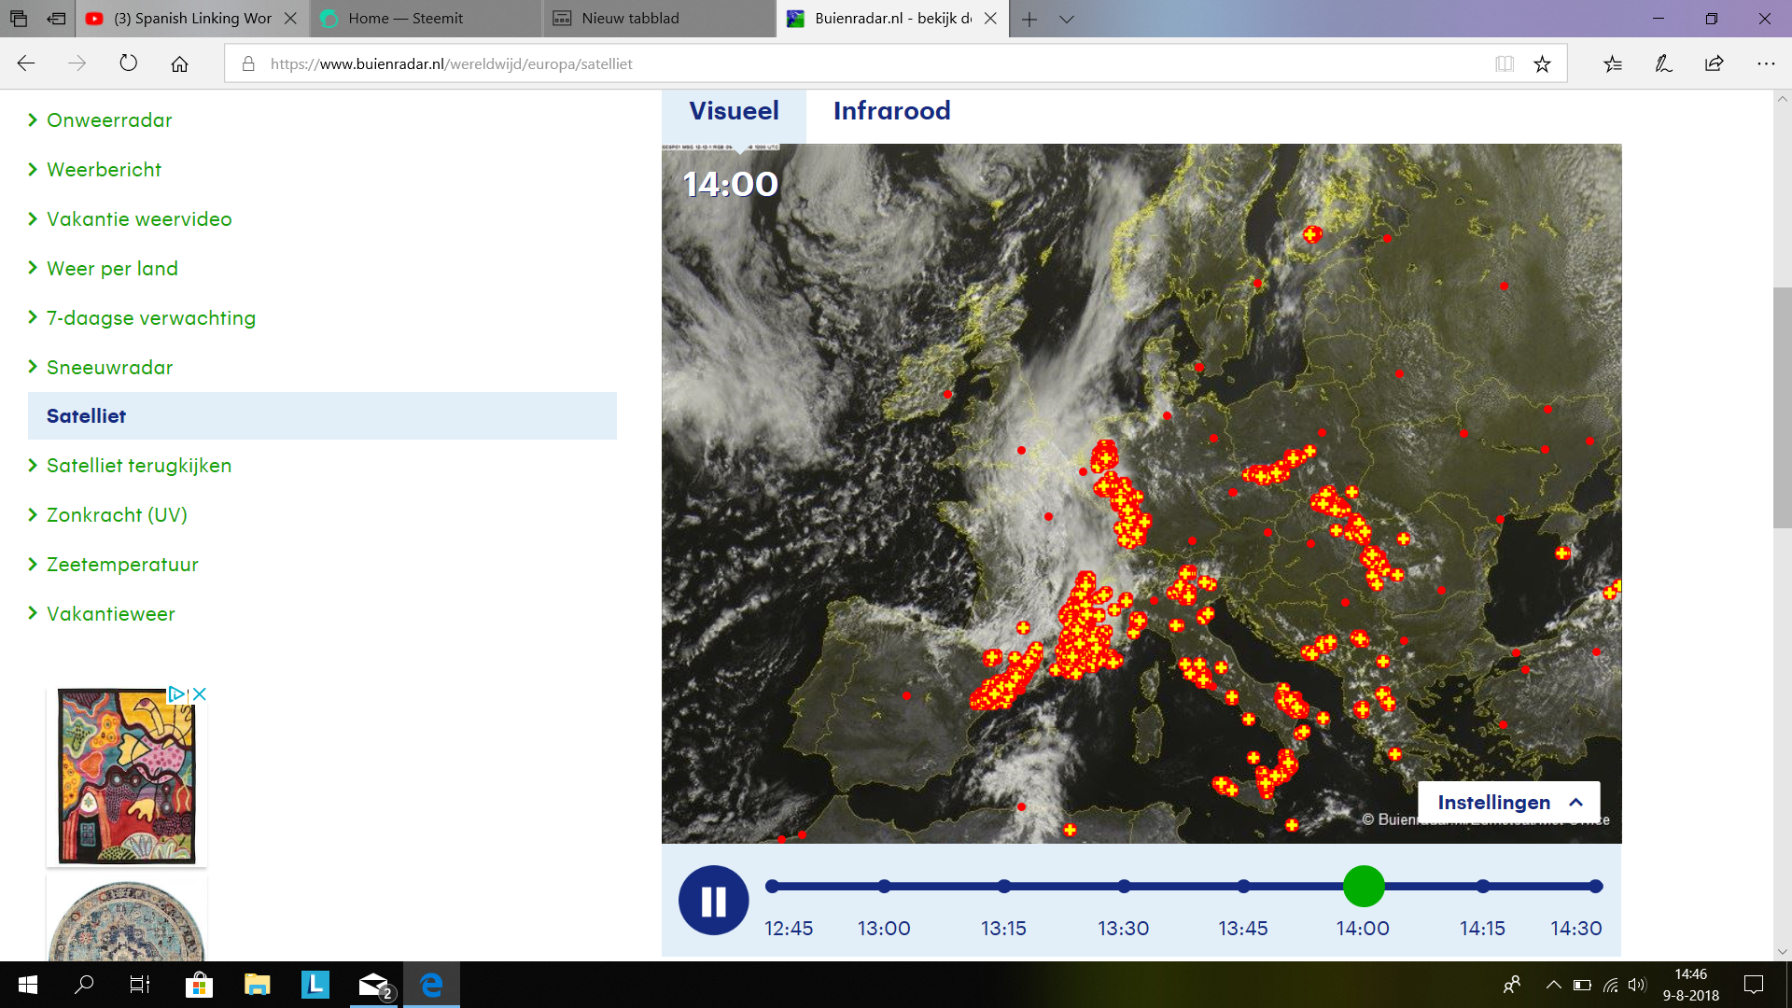Click the browser refresh icon
The height and width of the screenshot is (1008, 1792).
click(x=129, y=63)
